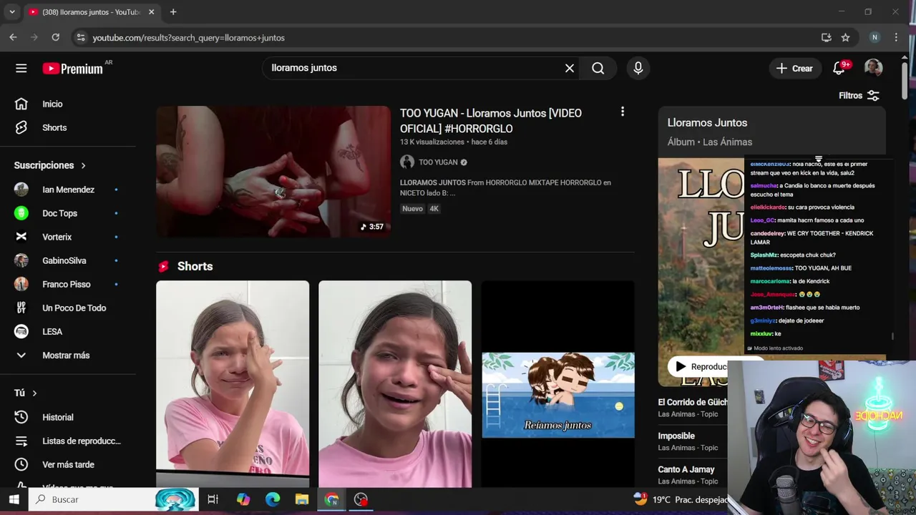916x515 pixels.
Task: View site information icon in address bar
Action: 80,38
